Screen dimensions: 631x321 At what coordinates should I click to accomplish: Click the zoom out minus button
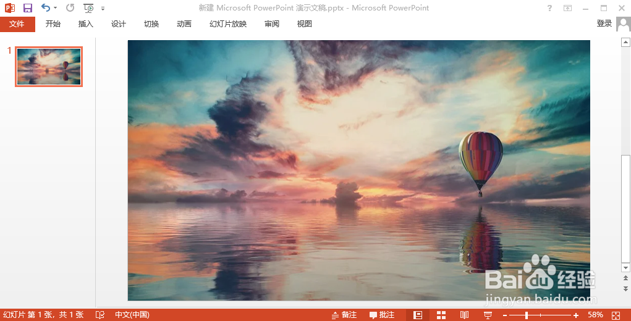coord(505,315)
